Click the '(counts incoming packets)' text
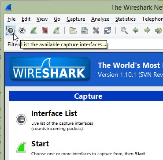 tap(57, 129)
